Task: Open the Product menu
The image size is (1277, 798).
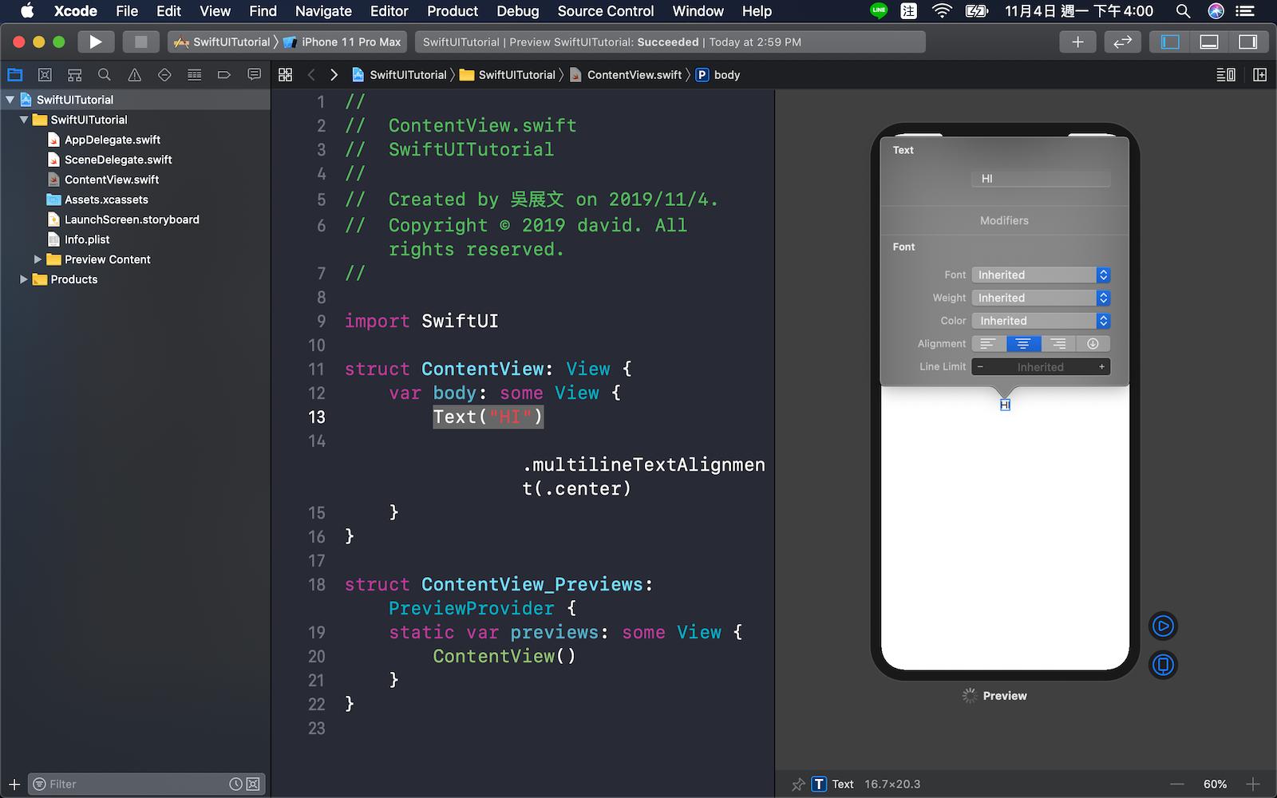Action: click(453, 11)
